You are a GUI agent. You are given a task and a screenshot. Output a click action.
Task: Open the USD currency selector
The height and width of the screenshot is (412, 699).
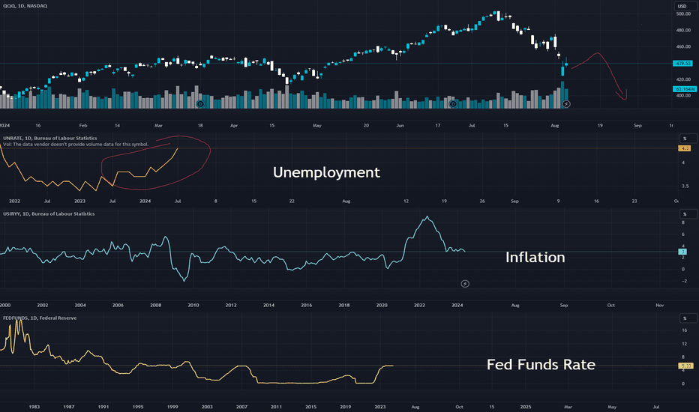(682, 6)
